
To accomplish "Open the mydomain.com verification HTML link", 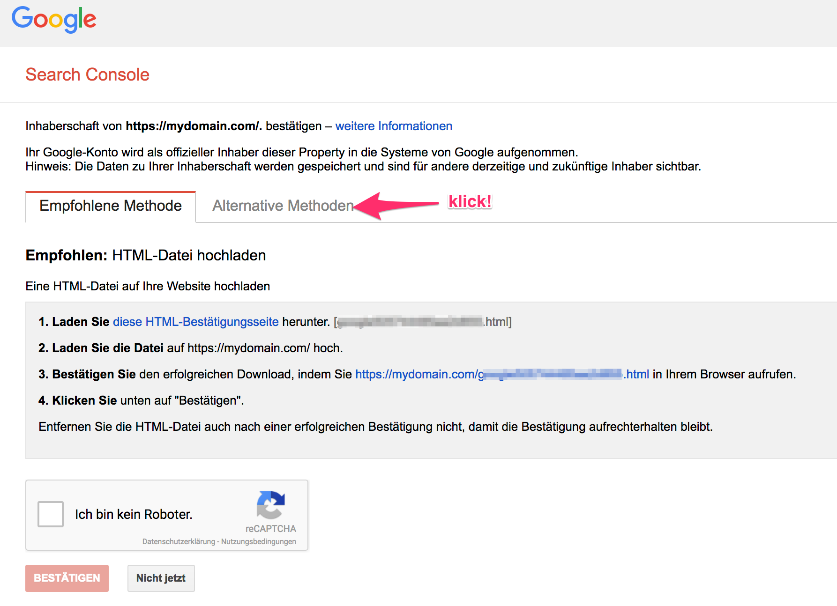I will (x=501, y=374).
